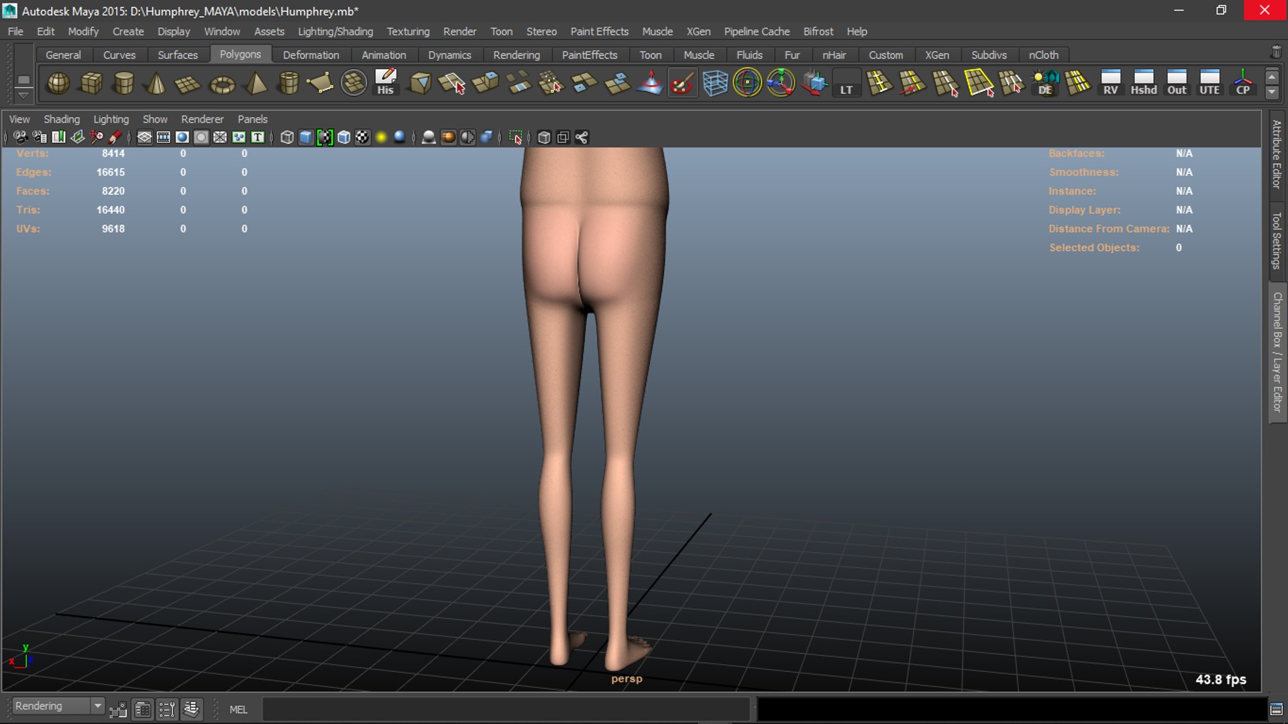Open the Hshd Hypershade shelf icon

coord(1144,83)
